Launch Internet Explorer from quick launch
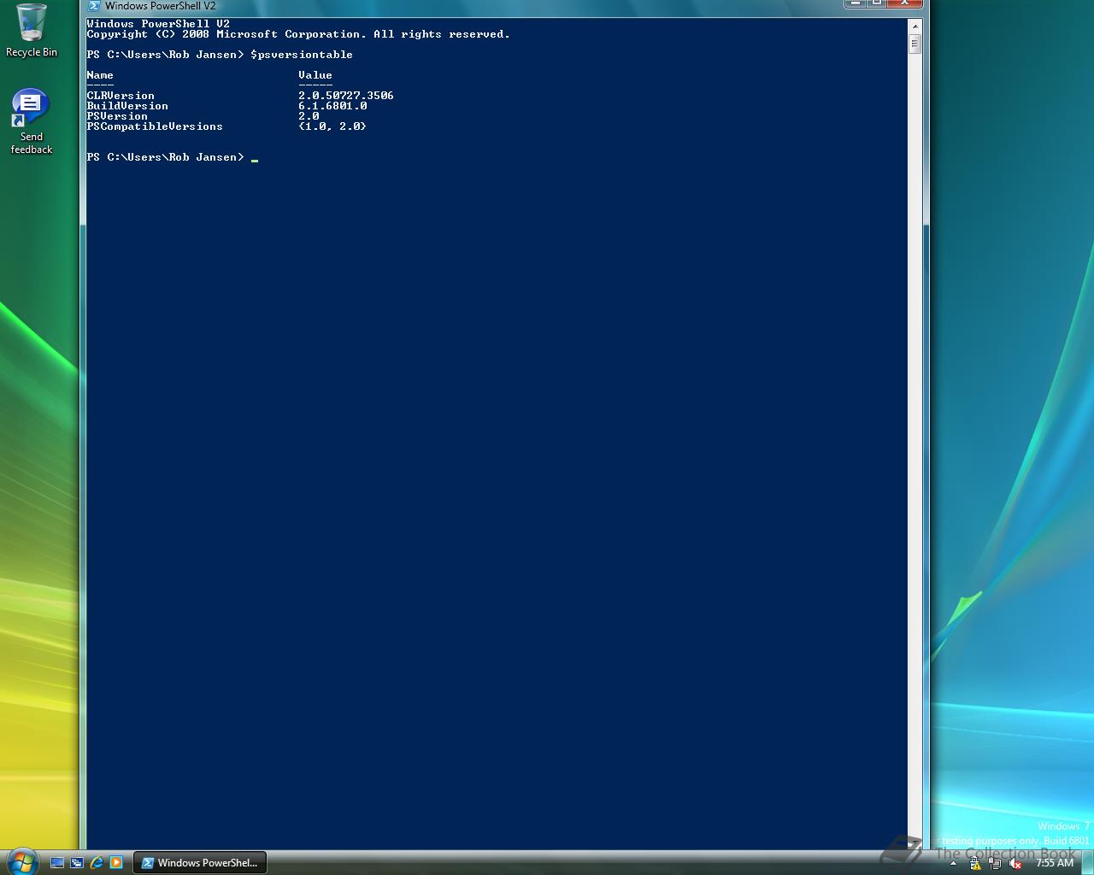 (97, 863)
